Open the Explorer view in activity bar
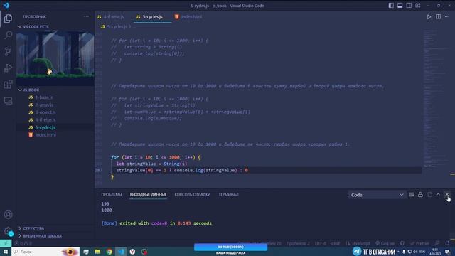The height and width of the screenshot is (256, 455). [x=8, y=18]
